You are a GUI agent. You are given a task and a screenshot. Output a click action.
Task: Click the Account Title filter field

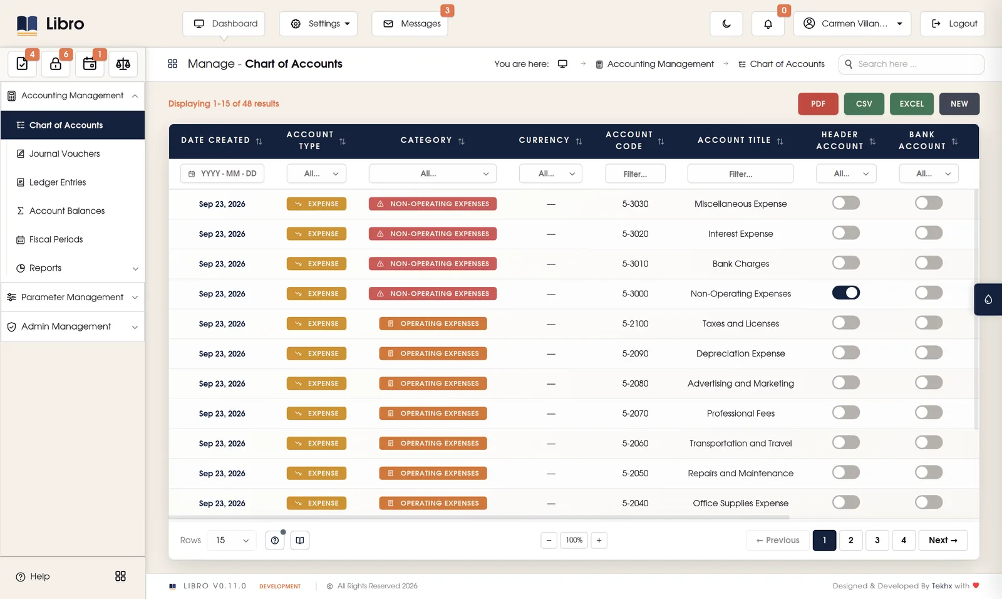pos(741,174)
